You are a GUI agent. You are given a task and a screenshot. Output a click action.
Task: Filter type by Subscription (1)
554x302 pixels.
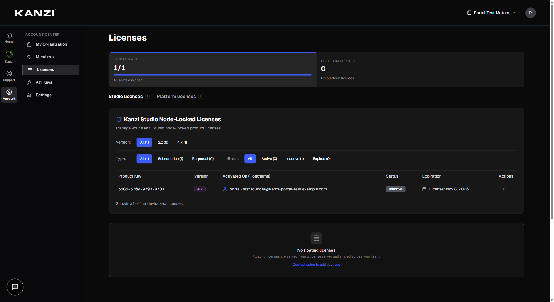(171, 159)
